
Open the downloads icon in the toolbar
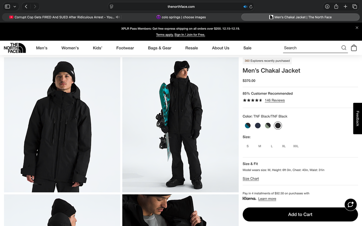[327, 6]
